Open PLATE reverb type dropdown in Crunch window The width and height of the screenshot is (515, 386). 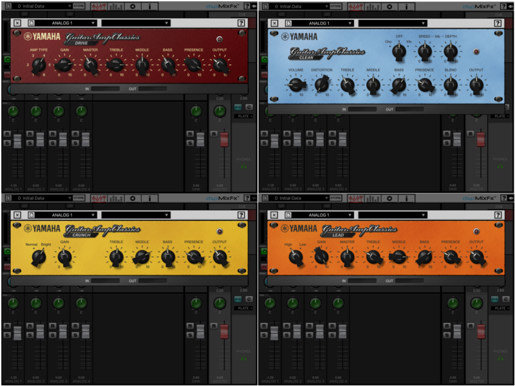(x=243, y=308)
